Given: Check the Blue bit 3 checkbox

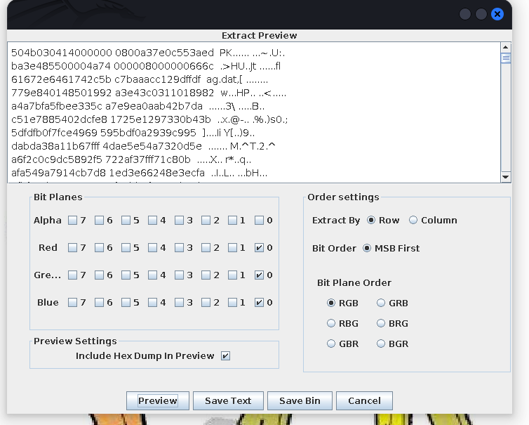Looking at the screenshot, I should [x=179, y=302].
